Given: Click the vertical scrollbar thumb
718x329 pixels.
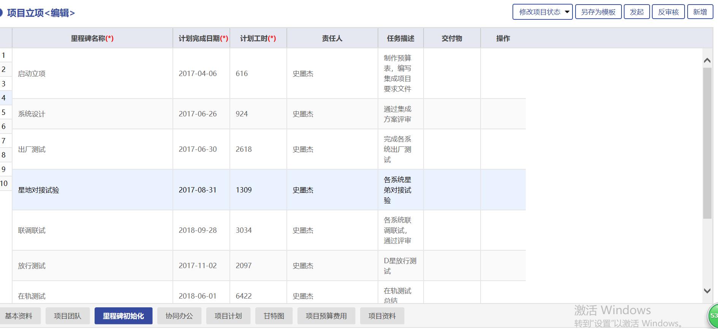Looking at the screenshot, I should pos(707,143).
